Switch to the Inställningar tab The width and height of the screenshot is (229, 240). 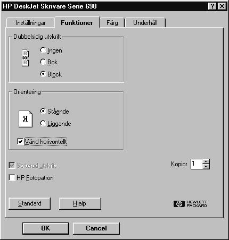tap(30, 23)
